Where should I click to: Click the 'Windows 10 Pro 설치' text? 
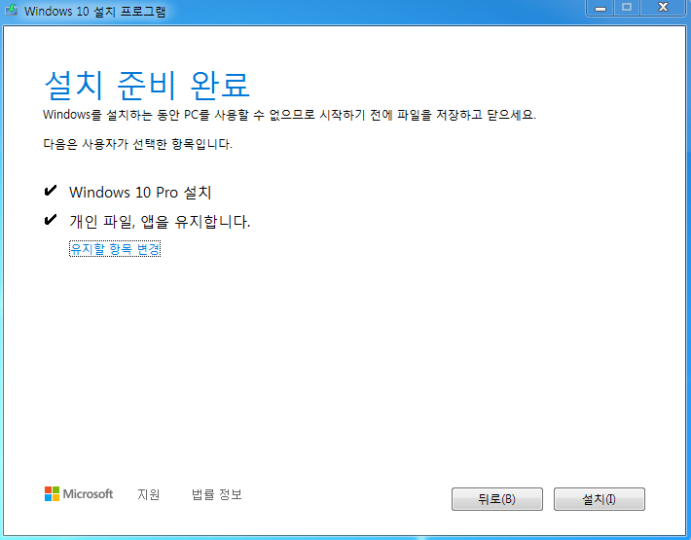pos(140,193)
